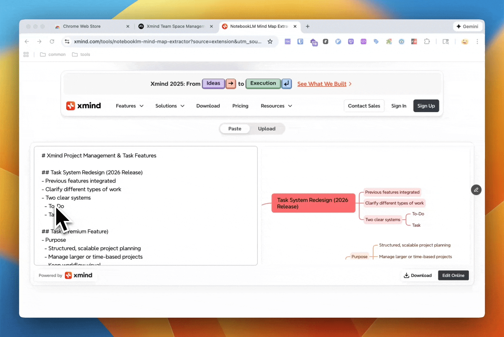Click the Execution banner pill
This screenshot has height=337, width=504.
pyautogui.click(x=263, y=83)
